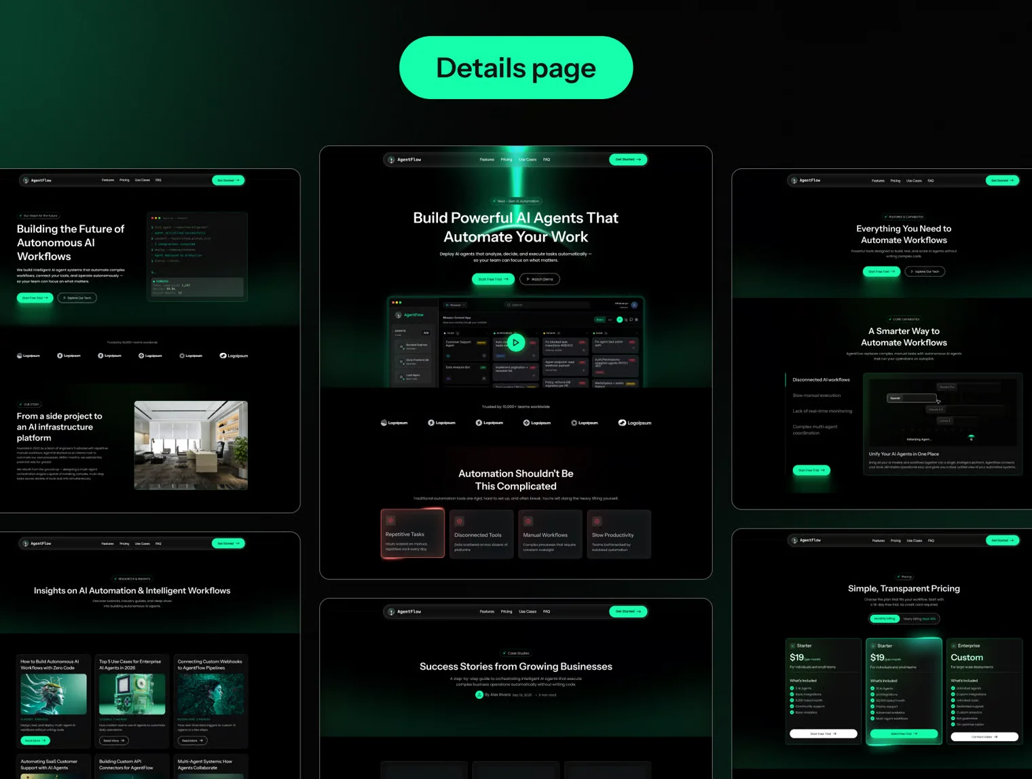
Task: Click Read More on the Top 5 Use Cases article
Action: point(114,740)
